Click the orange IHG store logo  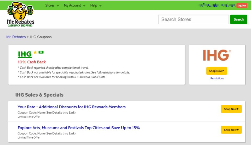(x=217, y=55)
